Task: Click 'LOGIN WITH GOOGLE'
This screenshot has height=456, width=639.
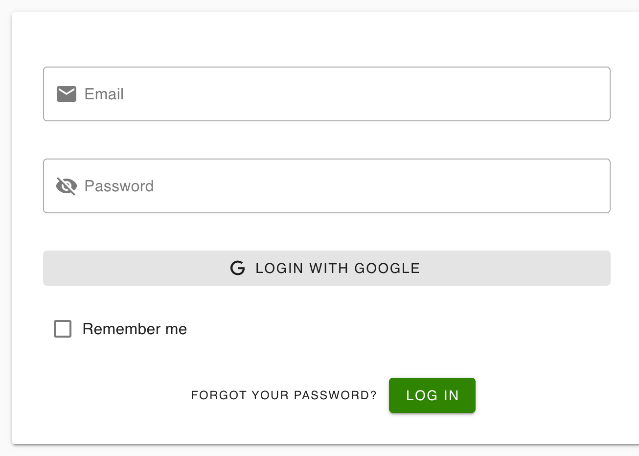Action: (x=326, y=268)
